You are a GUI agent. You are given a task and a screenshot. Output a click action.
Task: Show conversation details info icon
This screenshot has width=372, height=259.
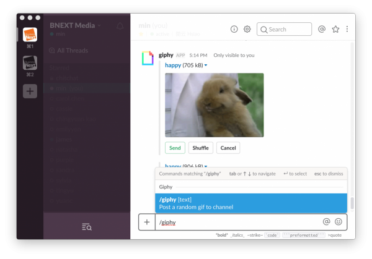click(234, 29)
